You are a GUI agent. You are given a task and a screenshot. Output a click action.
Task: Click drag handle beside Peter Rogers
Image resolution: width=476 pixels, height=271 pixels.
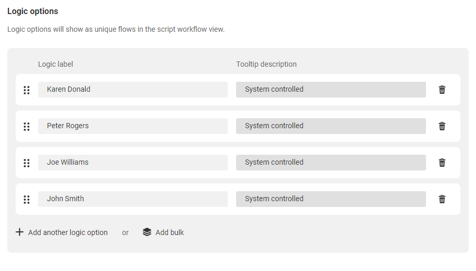[27, 127]
